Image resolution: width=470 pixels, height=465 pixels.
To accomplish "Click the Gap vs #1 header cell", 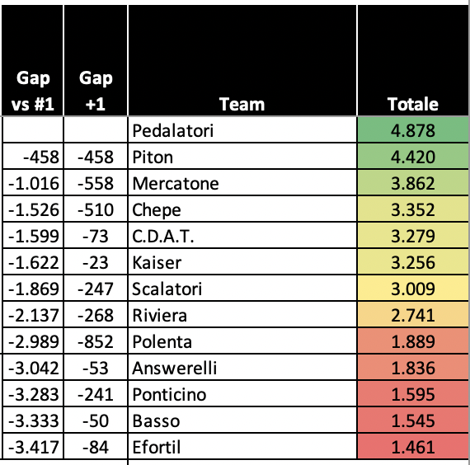I will (32, 60).
